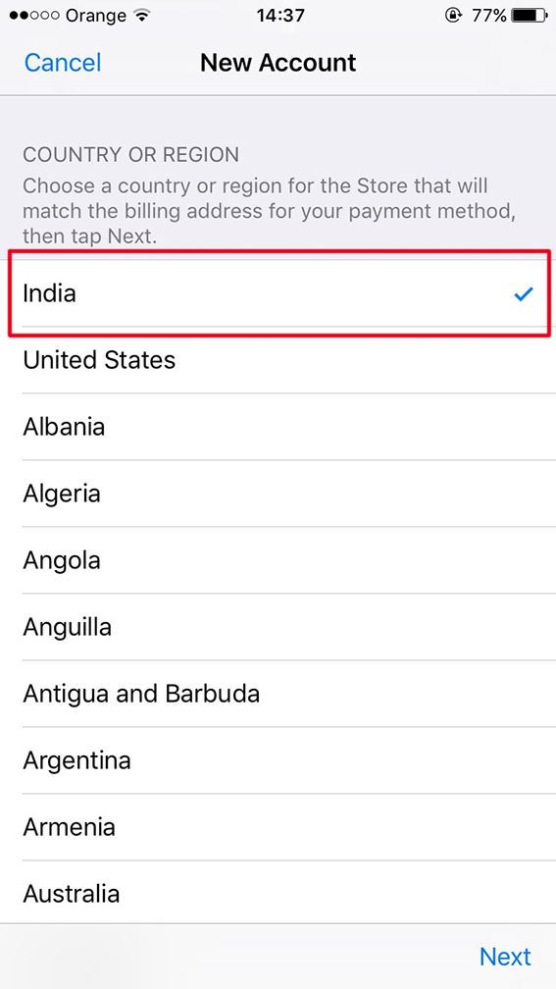This screenshot has height=989, width=556.
Task: Pick Antigua and Barbuda entry
Action: 278,695
